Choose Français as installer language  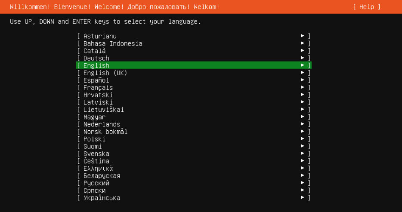click(98, 87)
